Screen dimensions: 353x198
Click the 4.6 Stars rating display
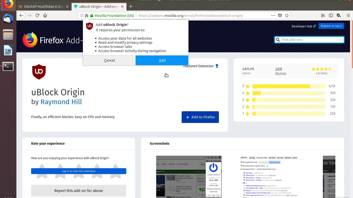tap(322, 71)
